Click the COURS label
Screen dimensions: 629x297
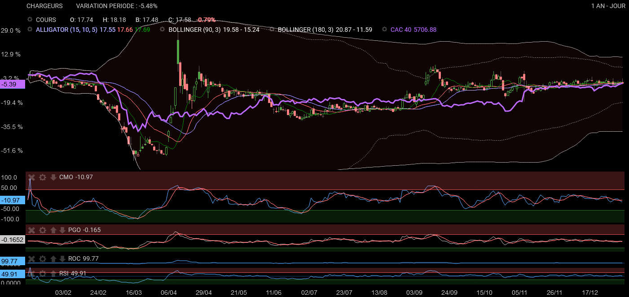point(46,20)
